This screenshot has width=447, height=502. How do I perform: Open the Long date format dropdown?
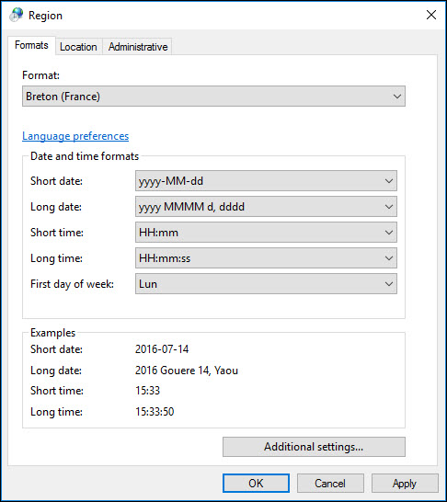[x=266, y=207]
